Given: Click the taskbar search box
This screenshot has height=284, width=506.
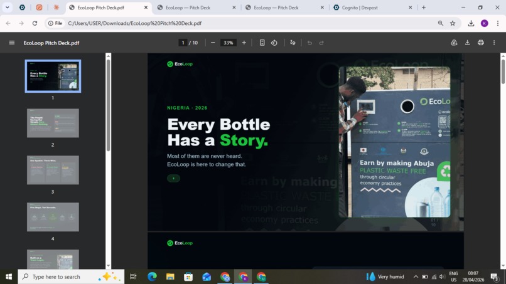Looking at the screenshot, I should [71, 276].
